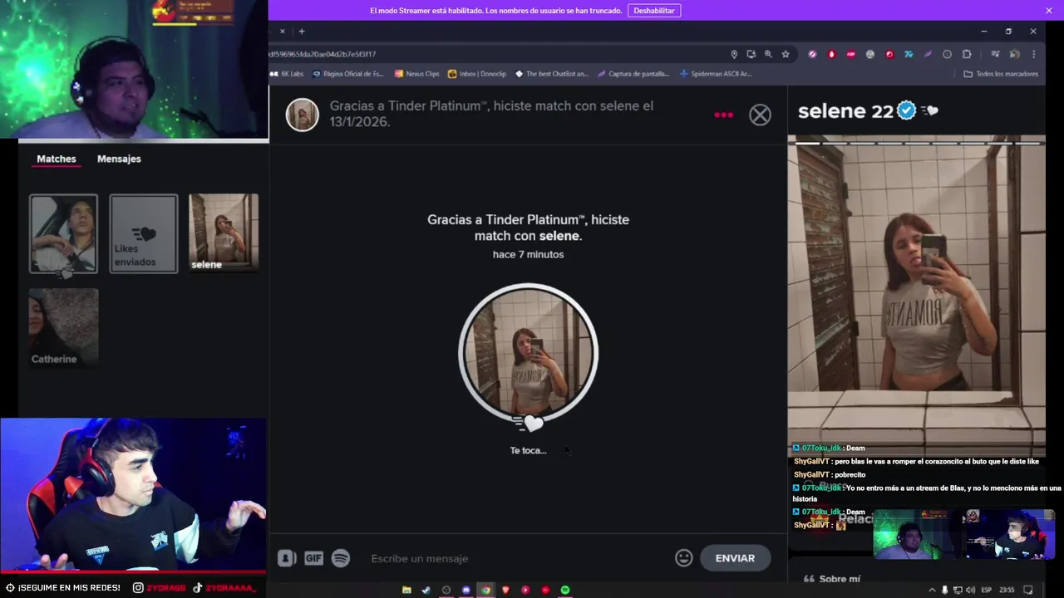Click selene's blue verified badge
The height and width of the screenshot is (598, 1064).
907,110
